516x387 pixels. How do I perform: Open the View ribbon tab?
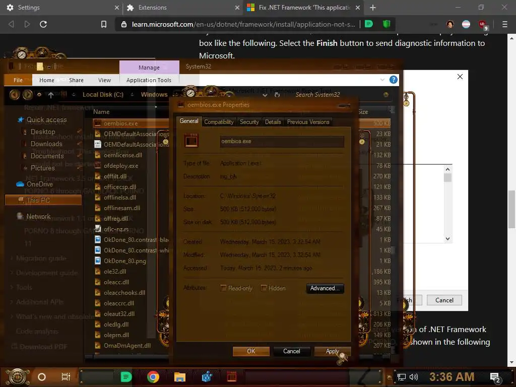coord(104,80)
